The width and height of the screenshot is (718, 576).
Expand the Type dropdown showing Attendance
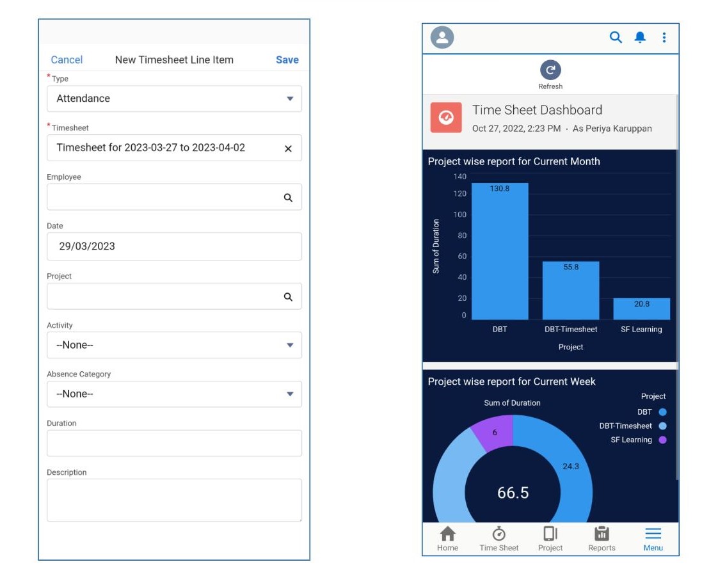pyautogui.click(x=174, y=99)
